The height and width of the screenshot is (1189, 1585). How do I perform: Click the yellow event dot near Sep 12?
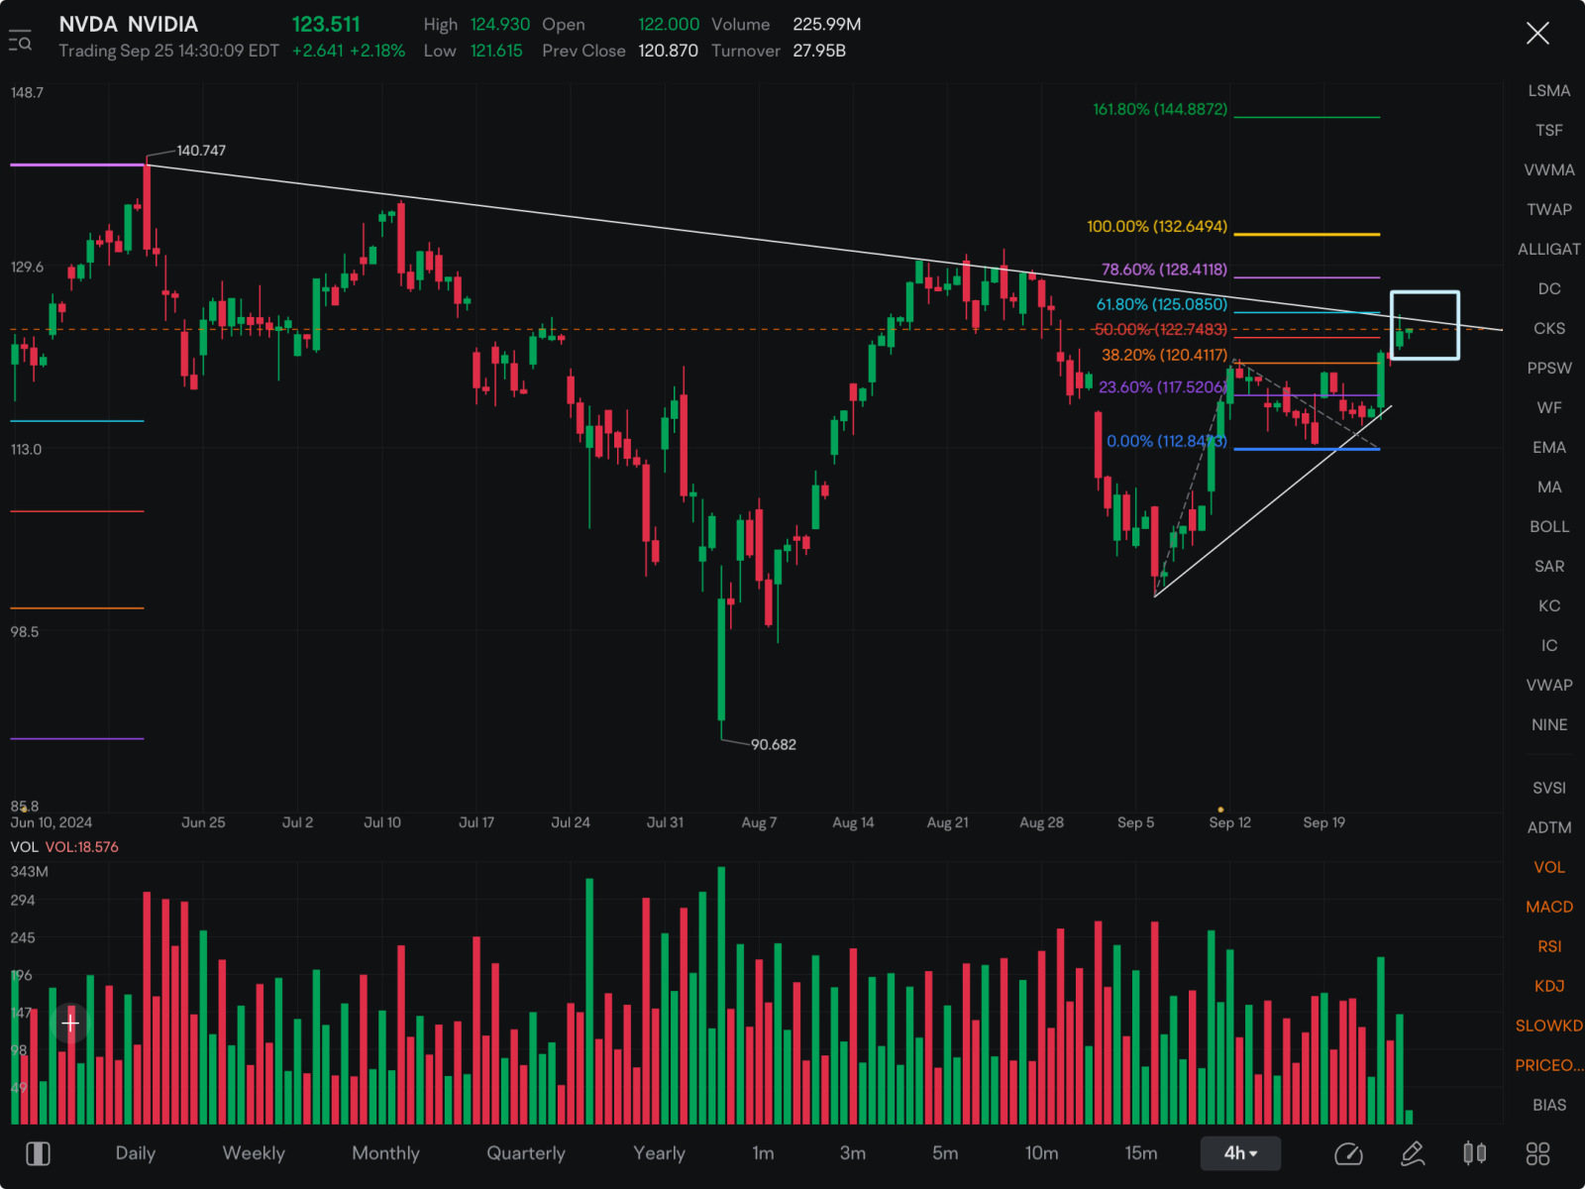(x=1220, y=810)
